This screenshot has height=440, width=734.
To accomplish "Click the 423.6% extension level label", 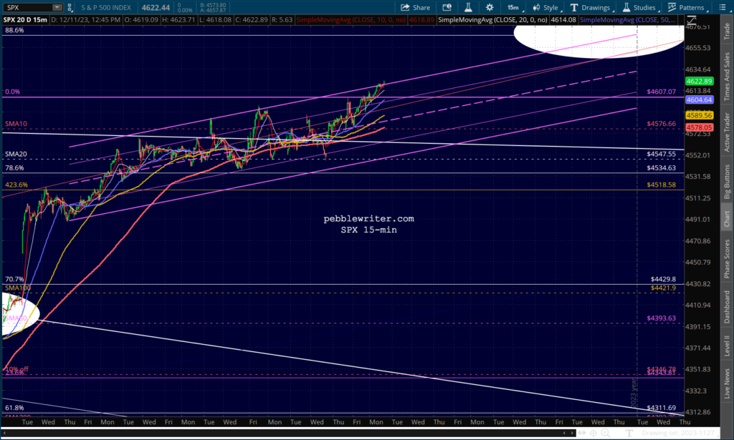I will tap(16, 185).
